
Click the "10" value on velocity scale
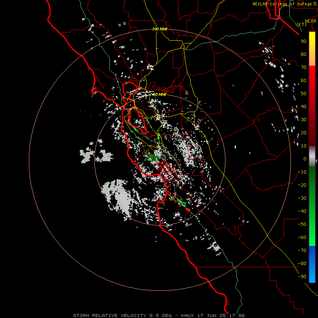tap(304, 146)
